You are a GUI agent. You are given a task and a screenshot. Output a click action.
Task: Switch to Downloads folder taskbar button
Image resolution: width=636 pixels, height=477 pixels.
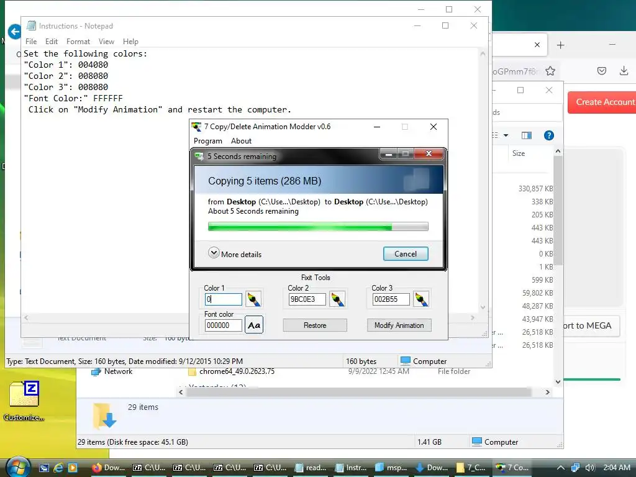(432, 468)
